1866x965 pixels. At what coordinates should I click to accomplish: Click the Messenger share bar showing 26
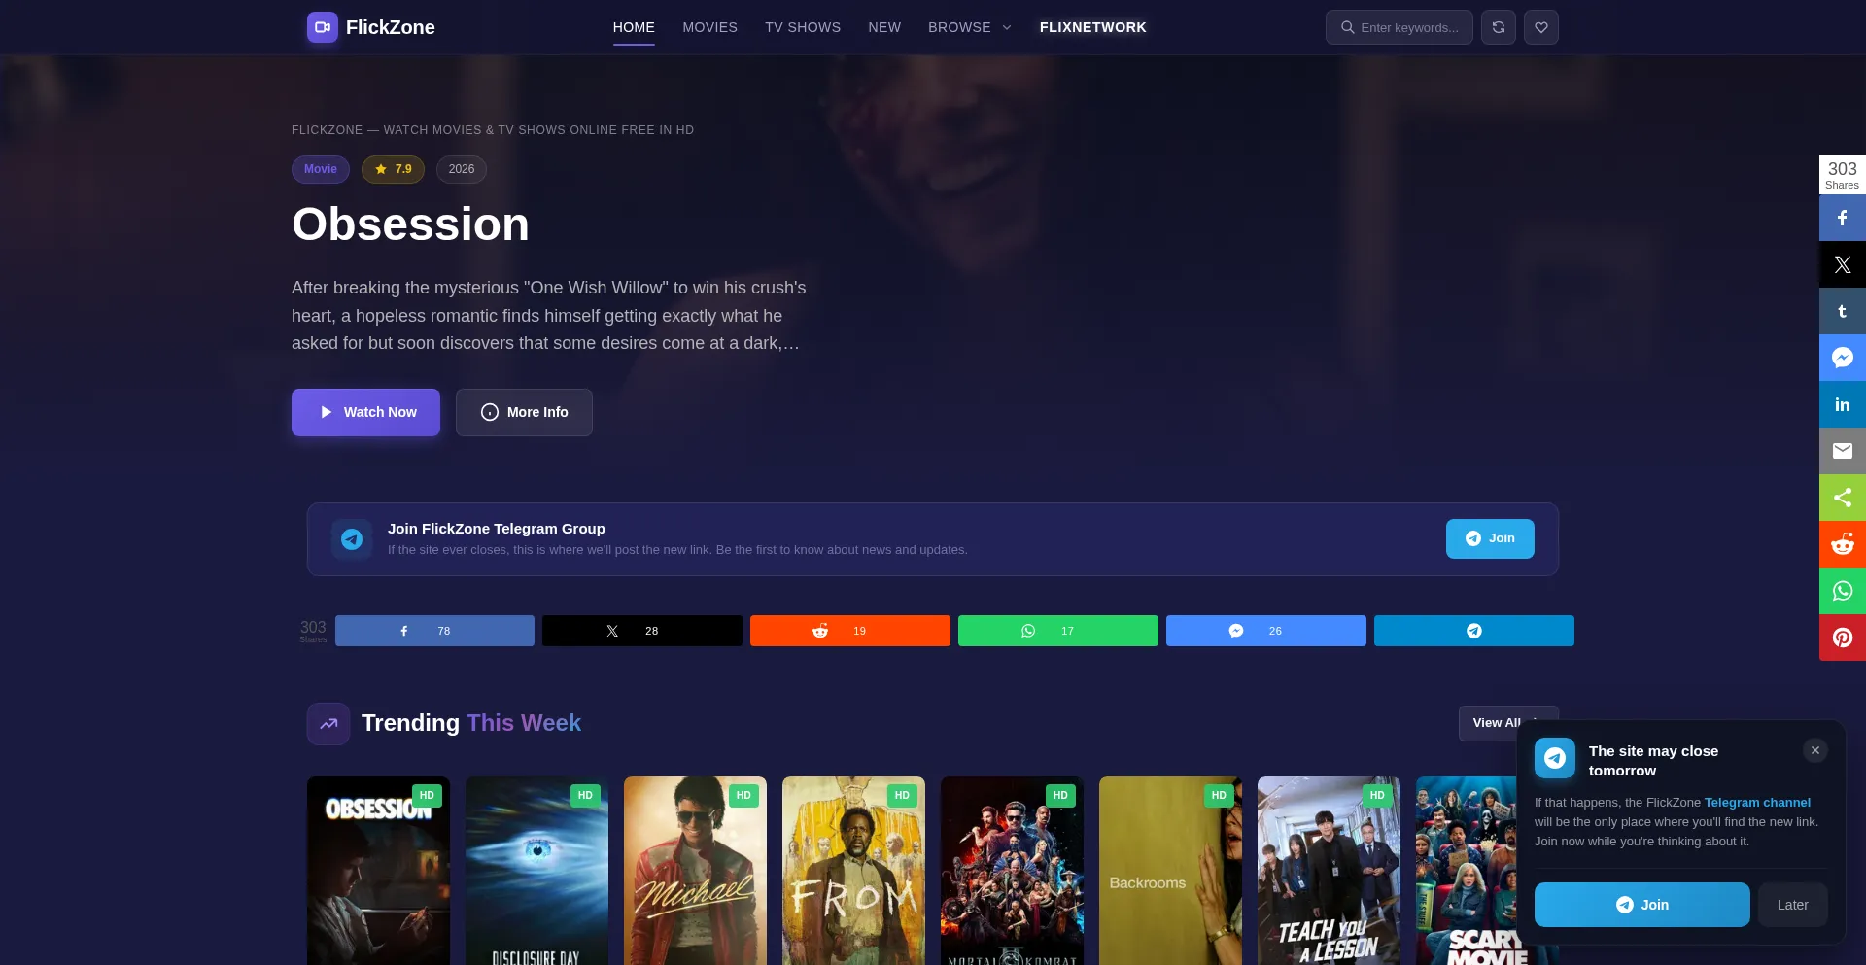pos(1266,631)
